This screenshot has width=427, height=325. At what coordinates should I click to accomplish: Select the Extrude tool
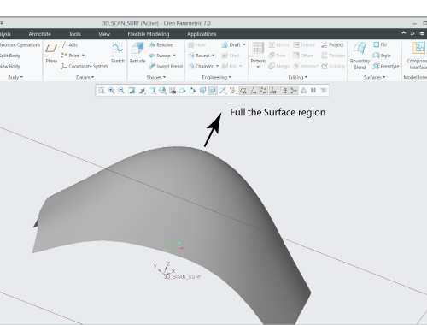point(137,53)
